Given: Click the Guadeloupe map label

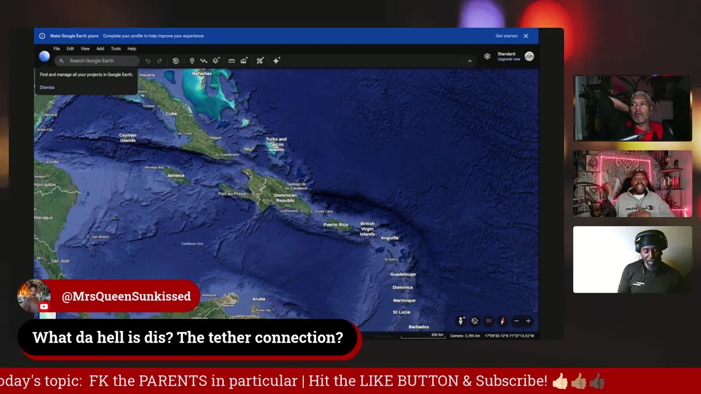Looking at the screenshot, I should [403, 274].
